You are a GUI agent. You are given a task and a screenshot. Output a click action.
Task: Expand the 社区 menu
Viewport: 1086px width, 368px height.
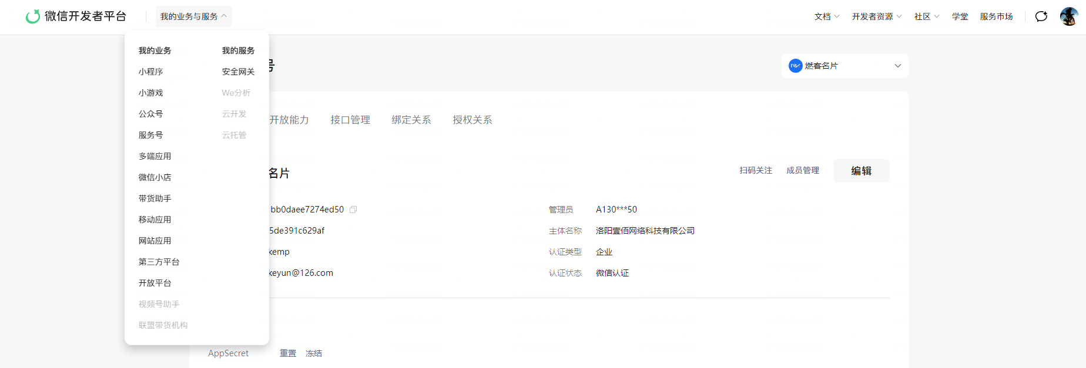point(927,16)
